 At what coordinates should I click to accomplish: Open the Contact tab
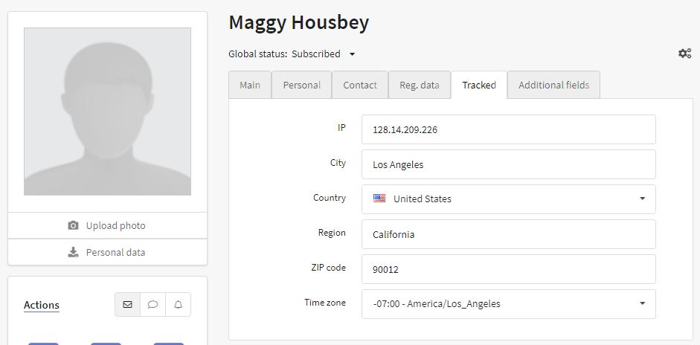[360, 85]
